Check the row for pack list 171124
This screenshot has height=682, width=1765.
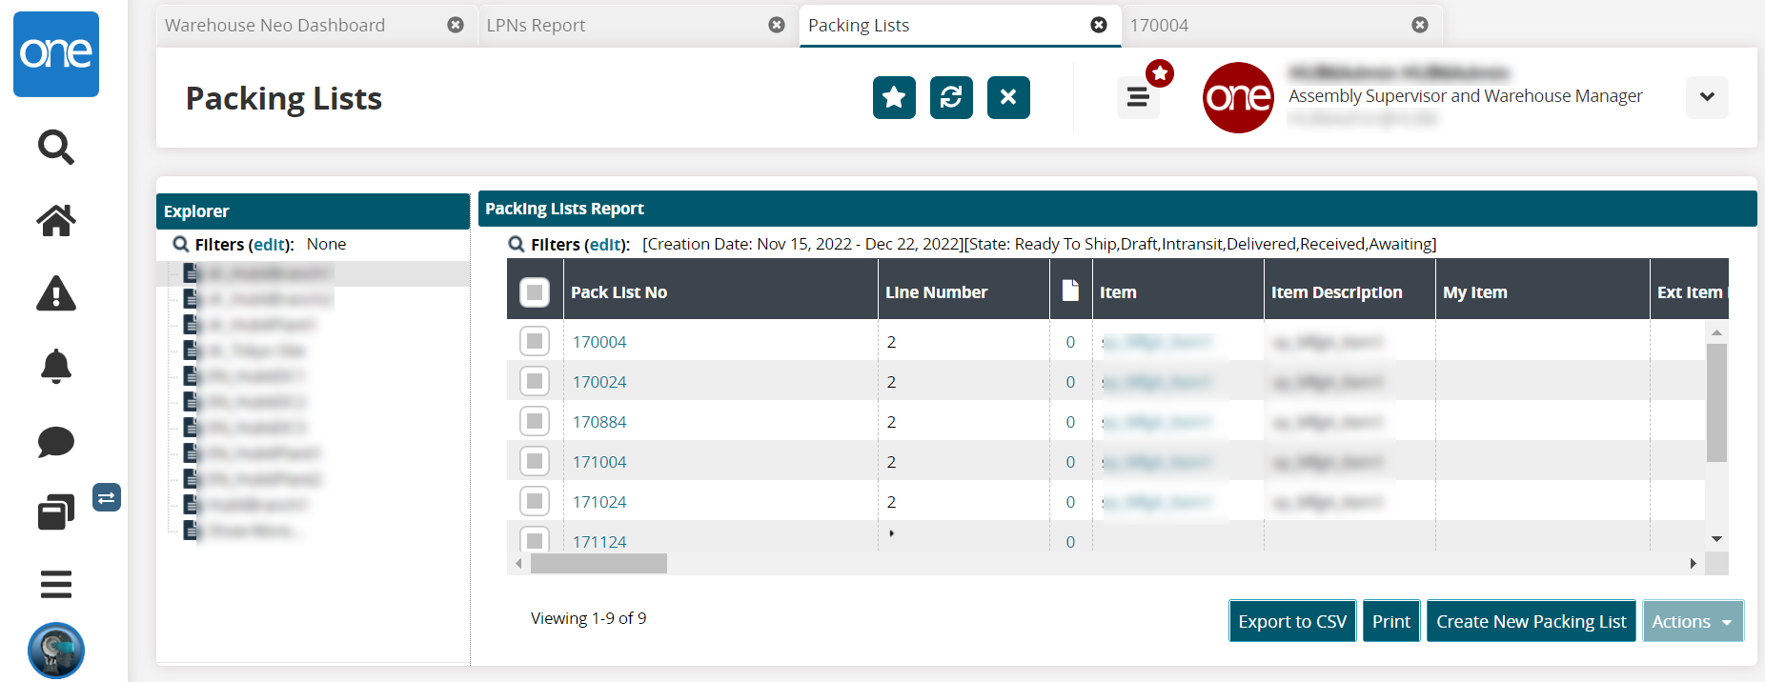(x=535, y=539)
